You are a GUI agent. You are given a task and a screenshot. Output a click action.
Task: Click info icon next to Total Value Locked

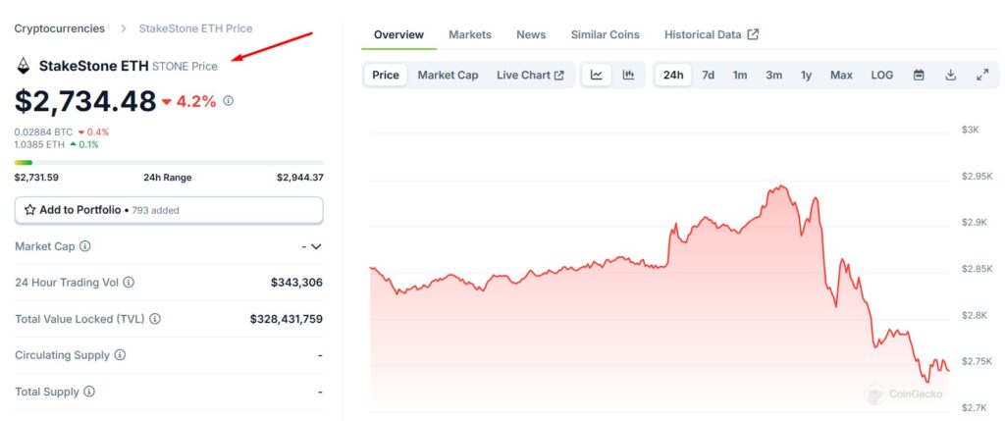click(x=155, y=319)
